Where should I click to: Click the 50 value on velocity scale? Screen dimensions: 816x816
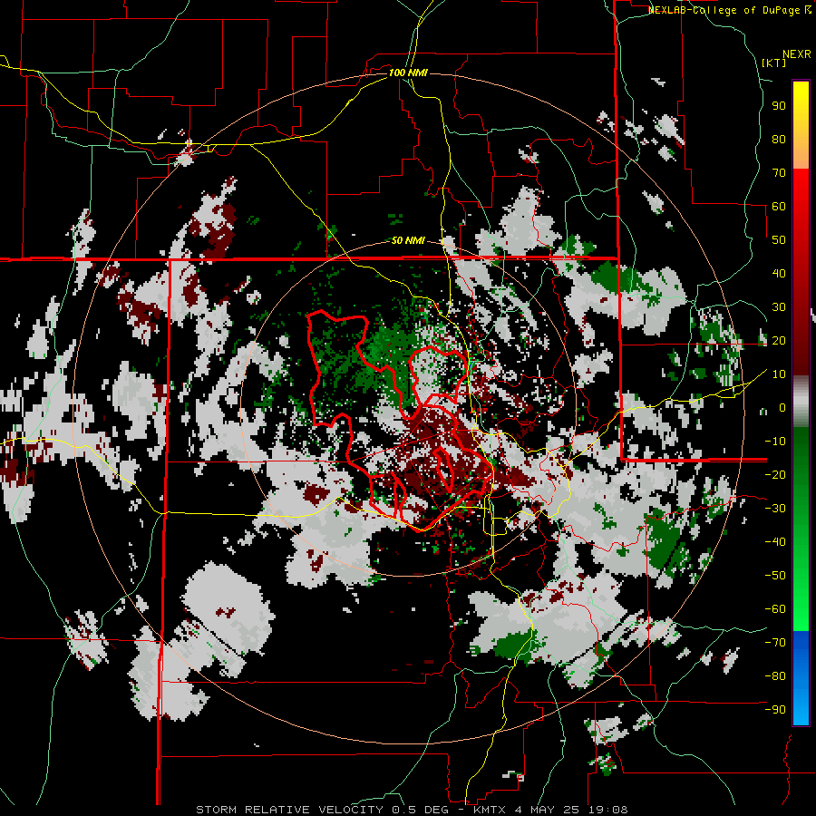[779, 240]
